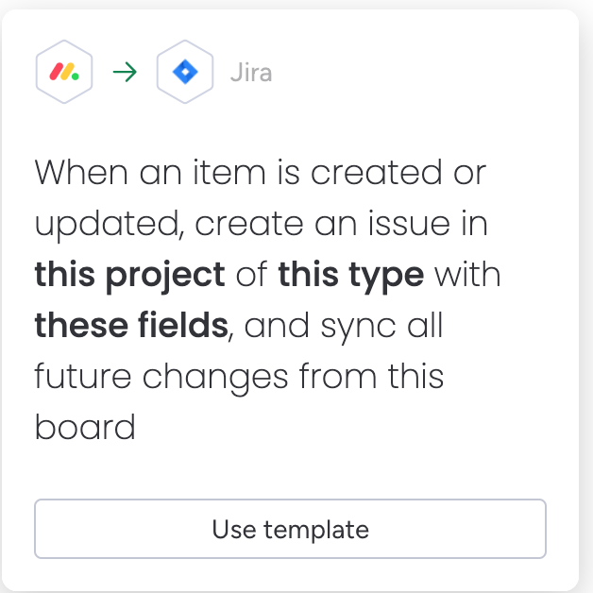Click the word "of" between bold fields

tap(251, 275)
